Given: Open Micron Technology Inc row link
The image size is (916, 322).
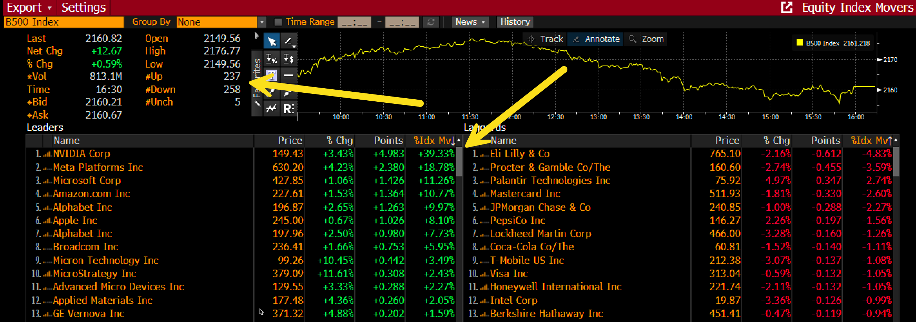Looking at the screenshot, I should coord(106,261).
